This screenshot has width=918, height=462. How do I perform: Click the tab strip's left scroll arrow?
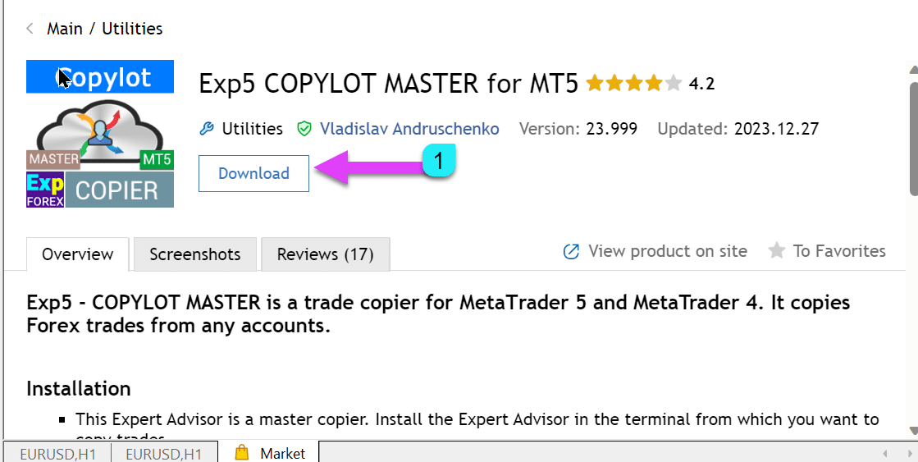(x=885, y=453)
